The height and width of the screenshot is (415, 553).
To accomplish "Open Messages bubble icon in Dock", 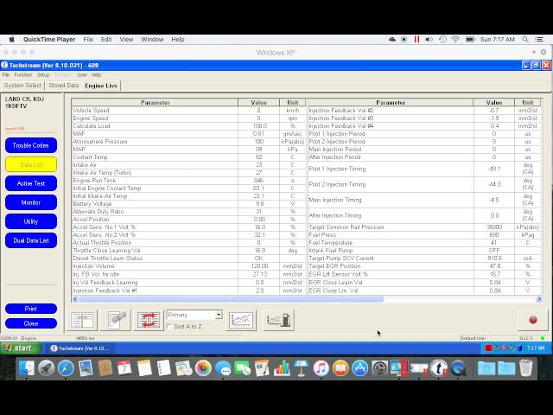I will click(x=223, y=368).
